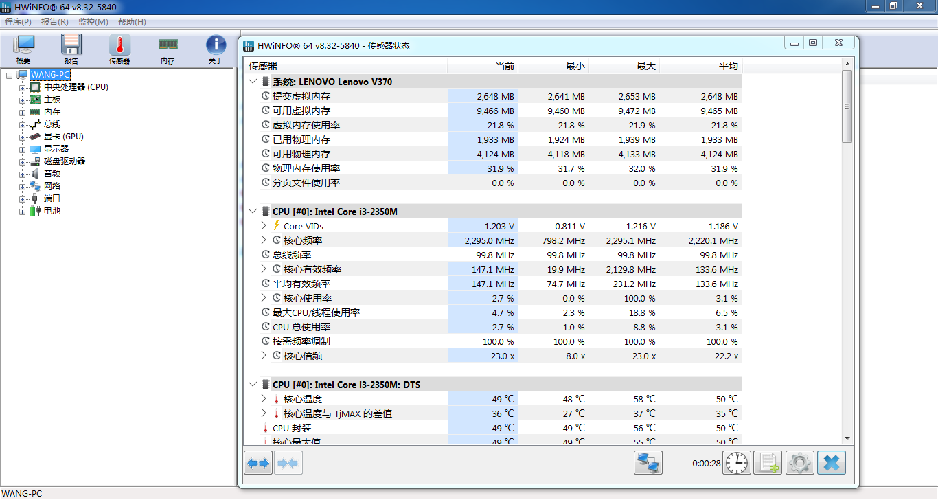938x500 pixels.
Task: Click the sensor list vertical scrollbar thumb
Action: (847, 106)
